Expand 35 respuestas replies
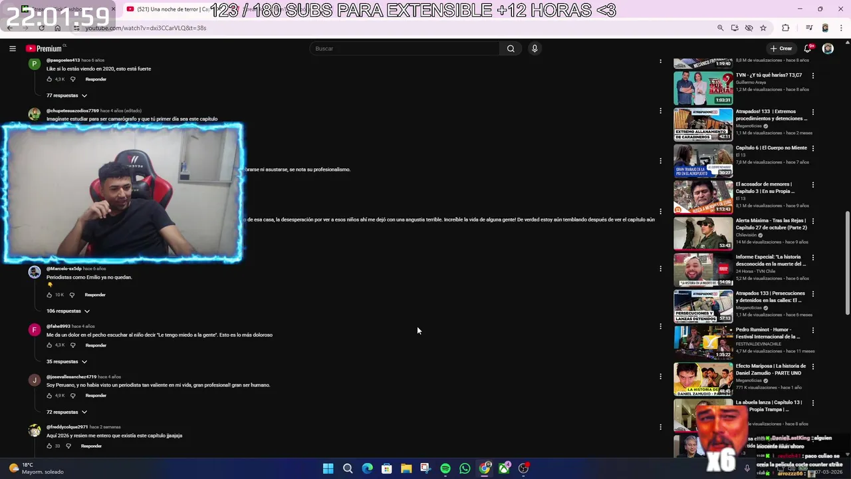The height and width of the screenshot is (479, 851). click(66, 361)
